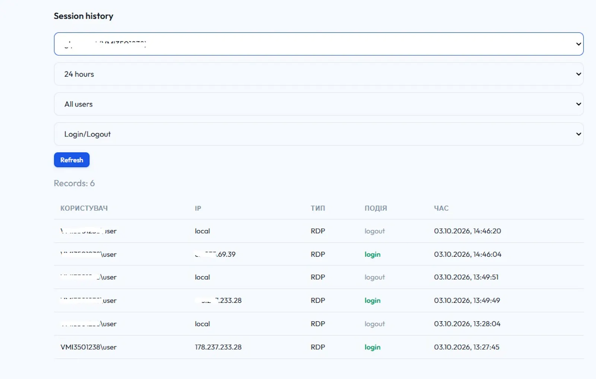Click the login event at 13:49:49
The height and width of the screenshot is (379, 596).
click(372, 301)
